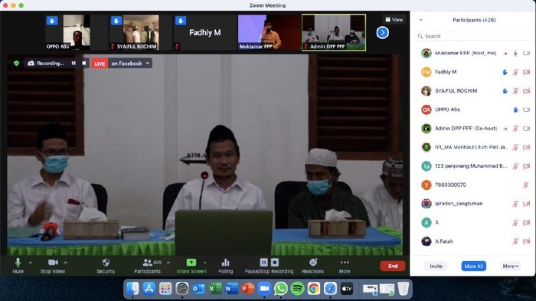The width and height of the screenshot is (536, 301).
Task: Open the arrow next to Mute
Action: [31, 263]
